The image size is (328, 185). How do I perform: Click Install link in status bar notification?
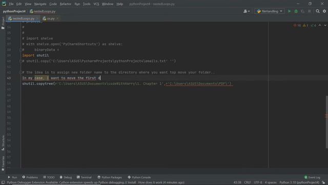point(132,183)
